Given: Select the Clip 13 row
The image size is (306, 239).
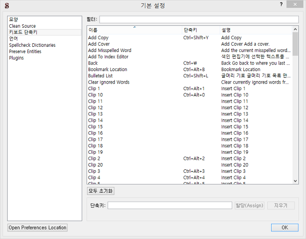Looking at the screenshot, I should point(189,114).
